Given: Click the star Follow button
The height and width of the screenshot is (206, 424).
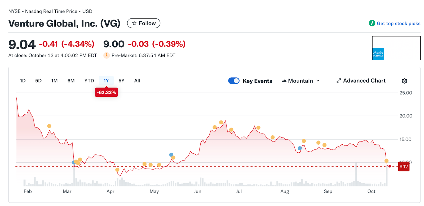Looking at the screenshot, I should [x=144, y=23].
